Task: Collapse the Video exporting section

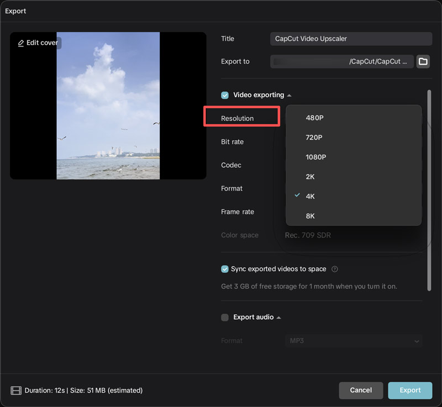Action: click(x=290, y=94)
